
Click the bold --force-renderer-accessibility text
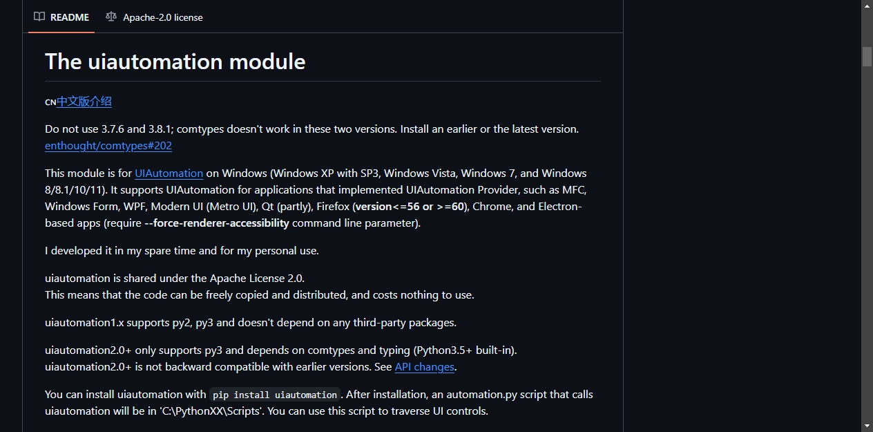[x=217, y=223]
